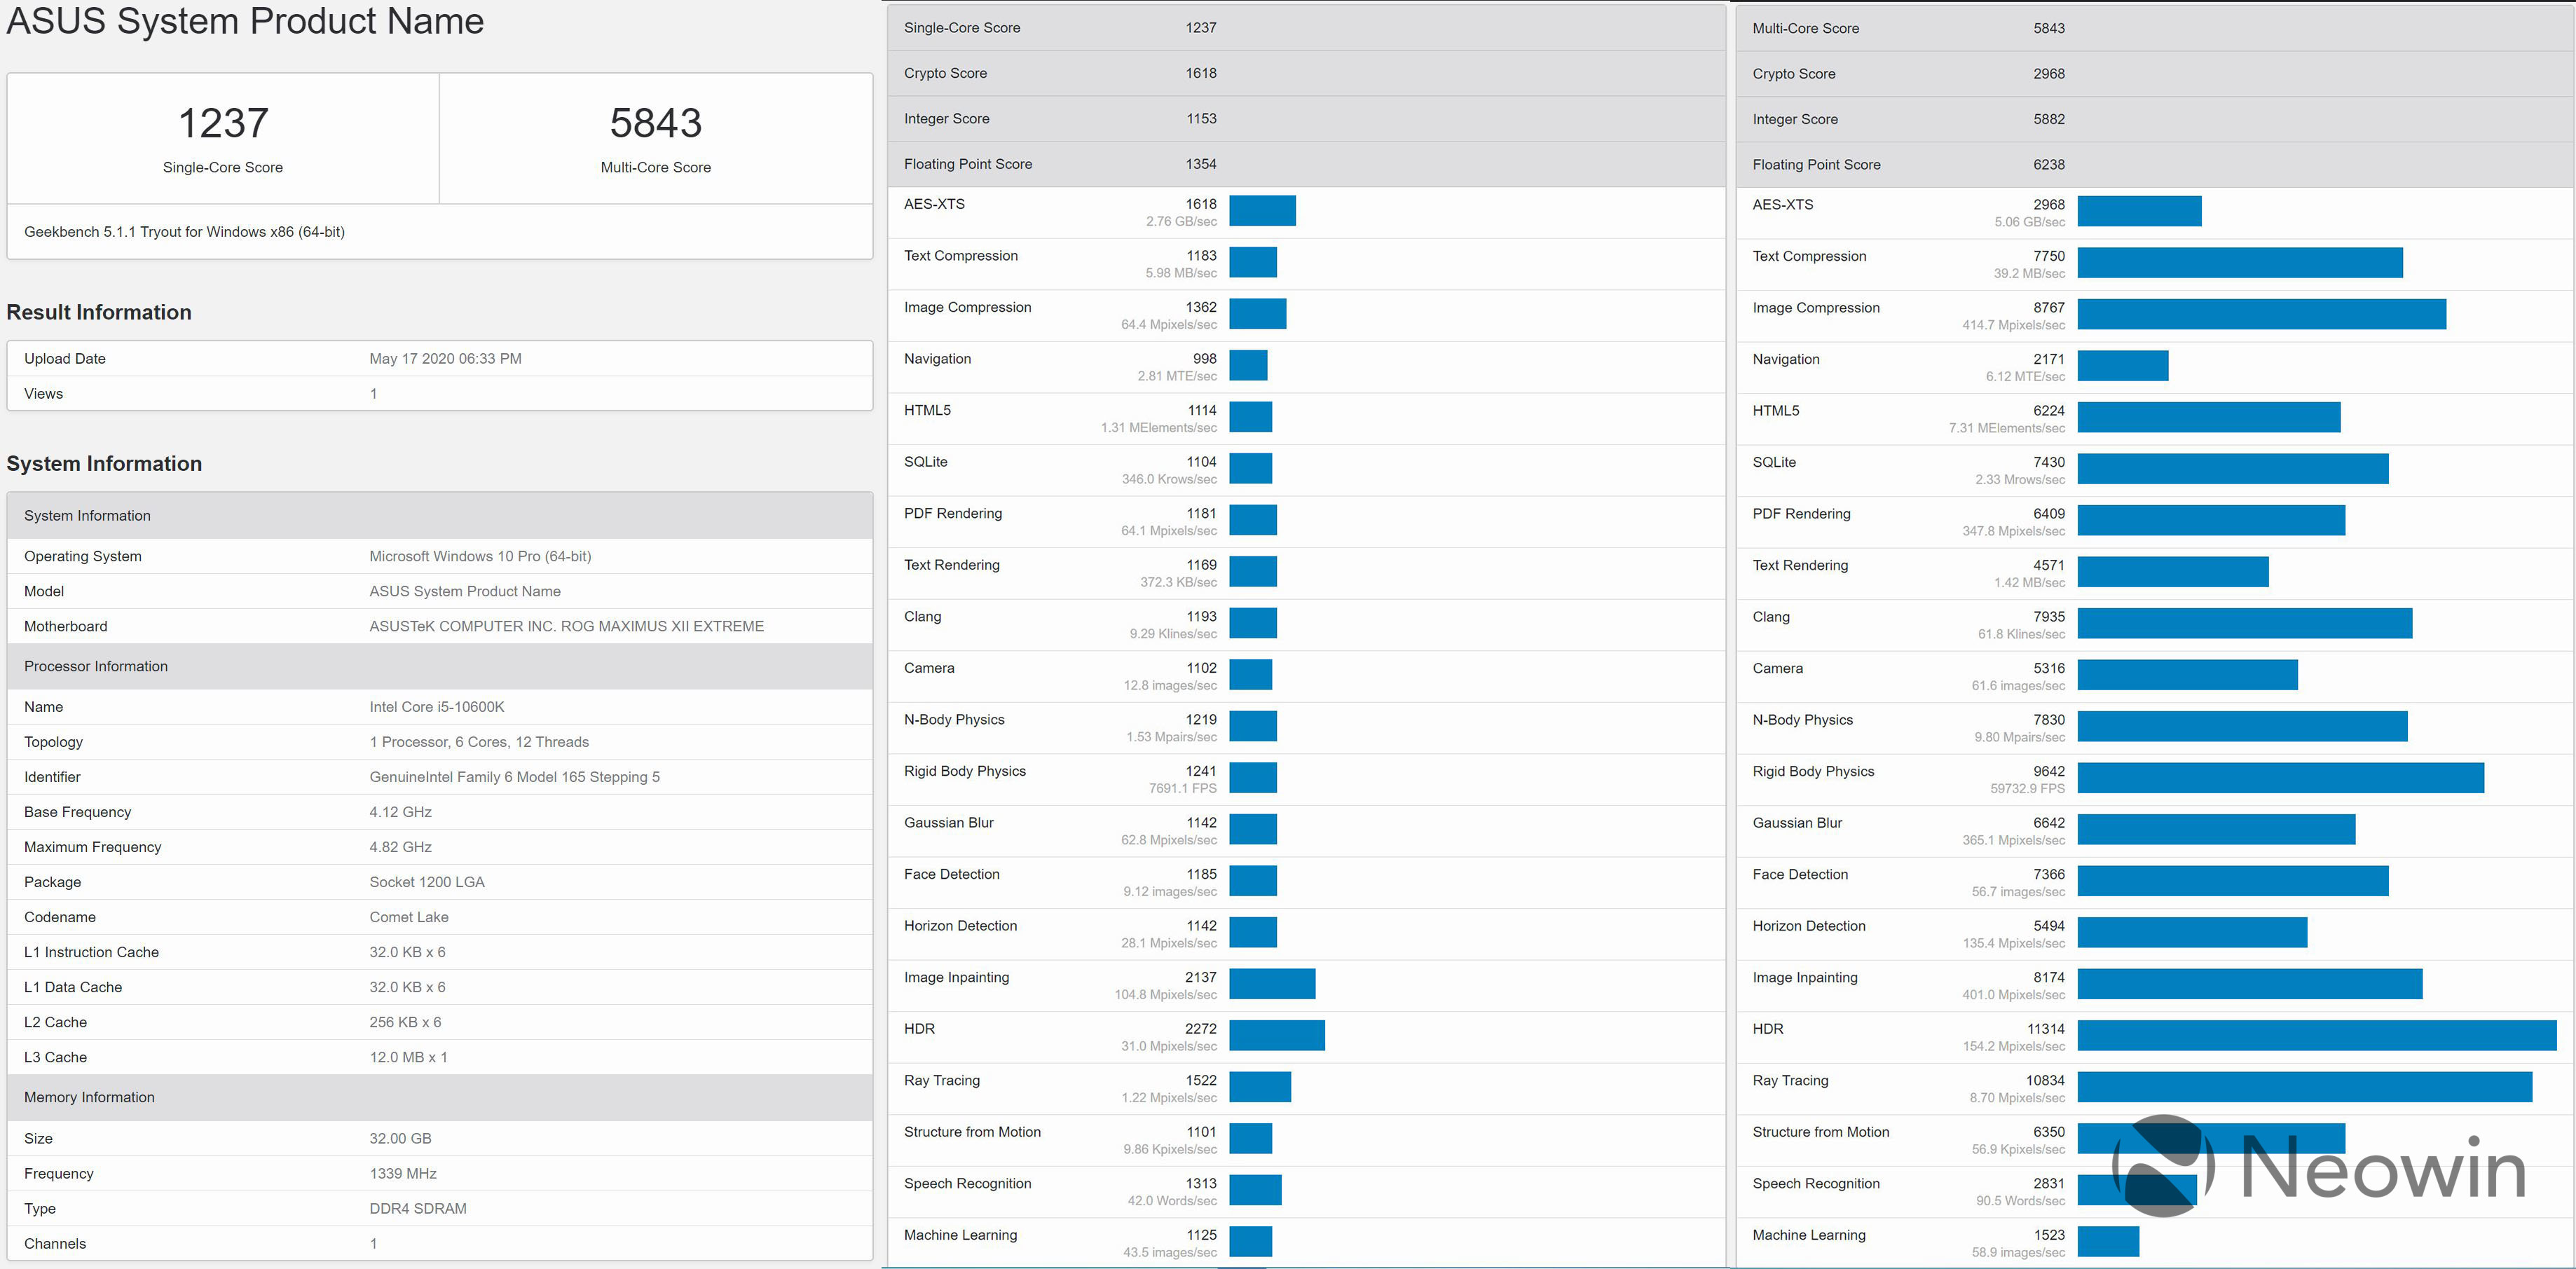Click Package value Socket 1200 LGA
The width and height of the screenshot is (2576, 1269).
427,881
